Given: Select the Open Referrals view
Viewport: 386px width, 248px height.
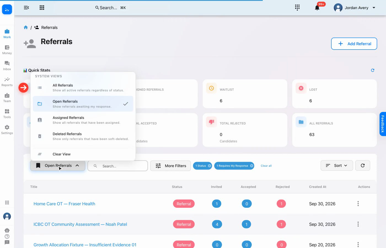Looking at the screenshot, I should 83,104.
